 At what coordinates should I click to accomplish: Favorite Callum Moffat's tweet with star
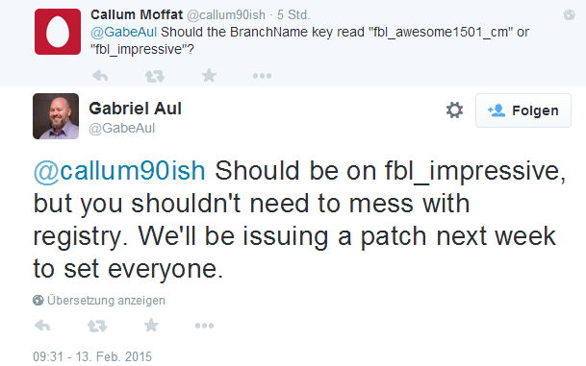point(209,76)
